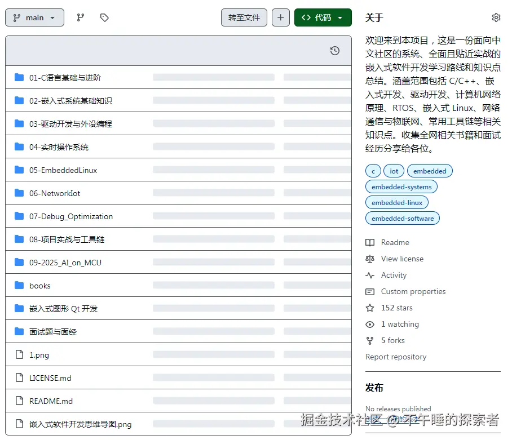Open folder 04-实时操作系统
512x440 pixels.
59,147
